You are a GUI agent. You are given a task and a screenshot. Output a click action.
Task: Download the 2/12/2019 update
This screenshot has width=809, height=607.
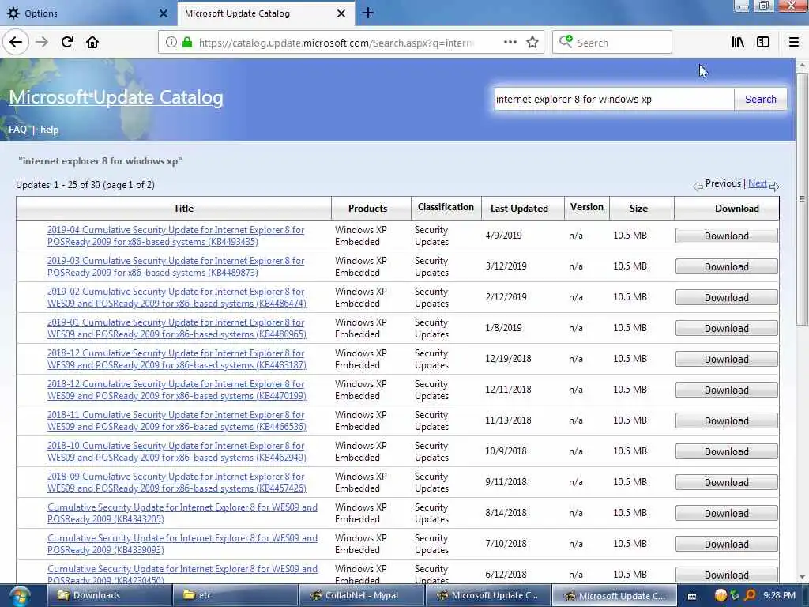click(727, 298)
